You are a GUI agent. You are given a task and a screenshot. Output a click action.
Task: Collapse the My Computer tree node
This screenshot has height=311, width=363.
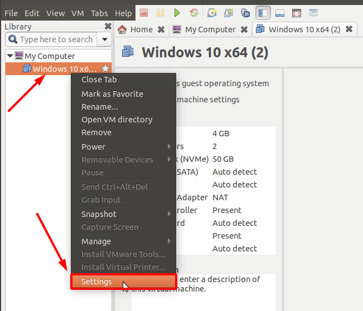[x=9, y=56]
